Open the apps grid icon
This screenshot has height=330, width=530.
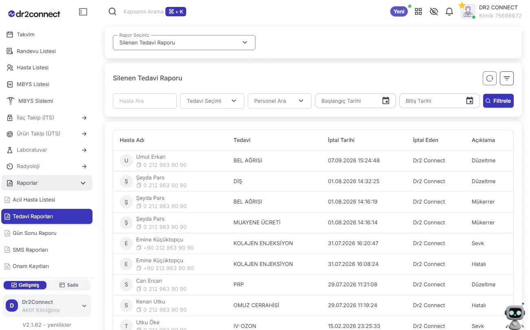point(418,12)
